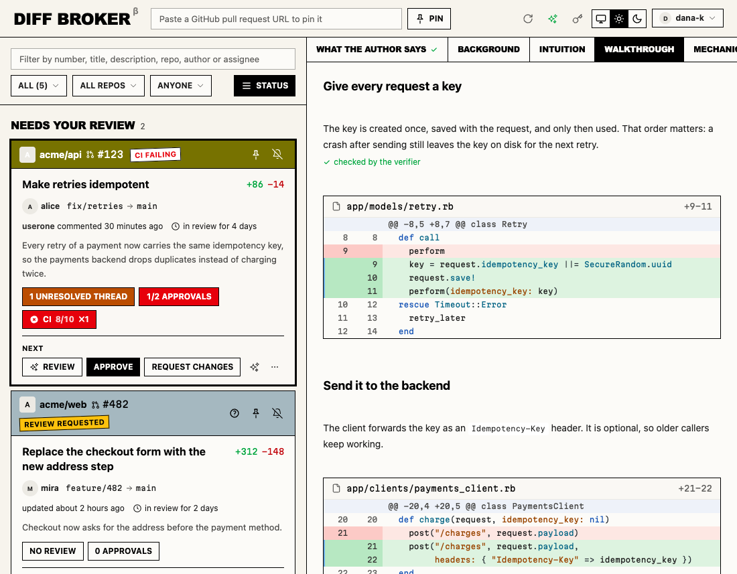
Task: Click the refresh icon in header
Action: [x=528, y=19]
